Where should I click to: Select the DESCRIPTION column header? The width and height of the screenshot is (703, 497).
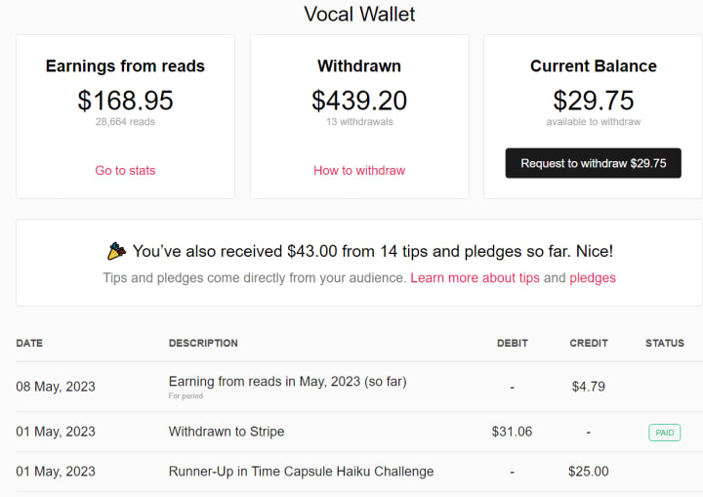(x=203, y=343)
